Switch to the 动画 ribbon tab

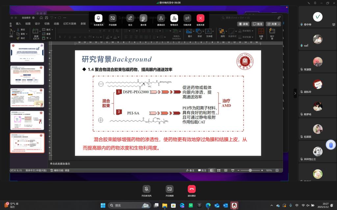point(56,24)
